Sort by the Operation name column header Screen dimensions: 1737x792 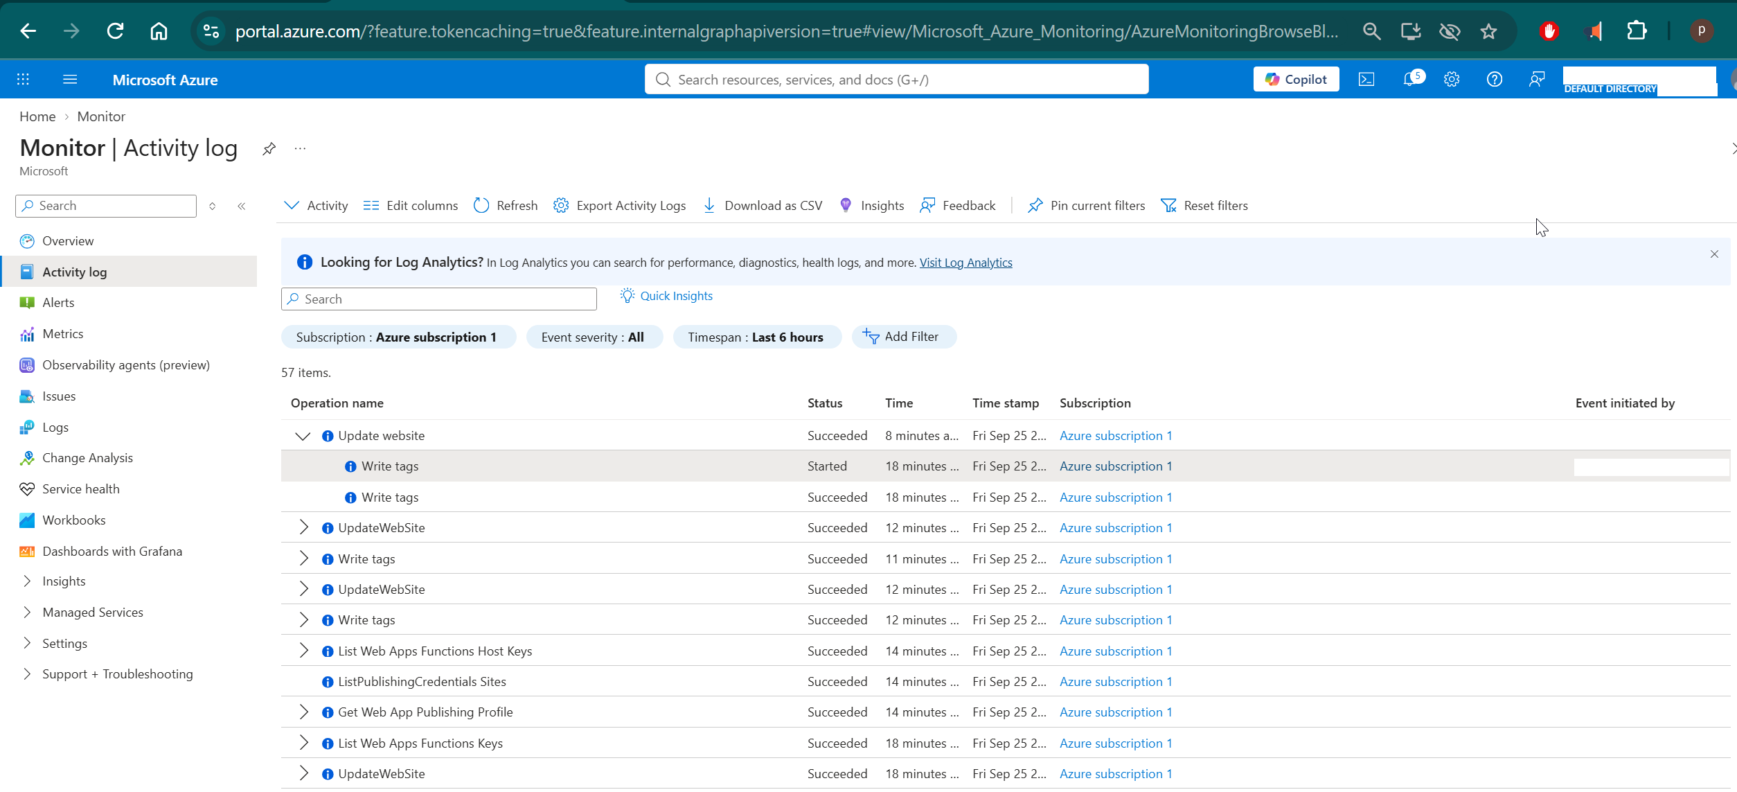337,403
